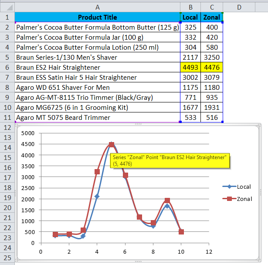Viewport: 268px width, 265px height.
Task: Select row 1 header
Action: [7, 17]
